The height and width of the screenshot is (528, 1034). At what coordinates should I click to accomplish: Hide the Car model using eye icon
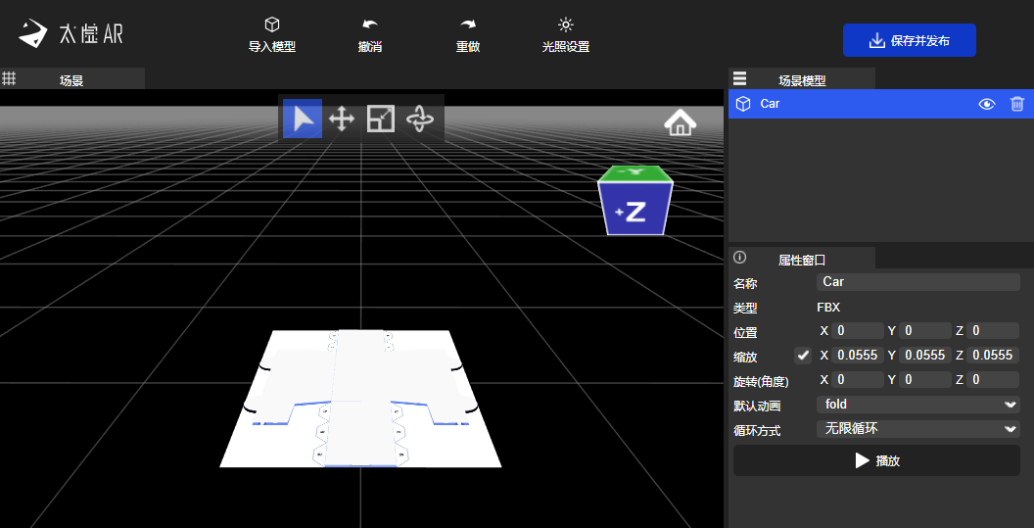(987, 104)
